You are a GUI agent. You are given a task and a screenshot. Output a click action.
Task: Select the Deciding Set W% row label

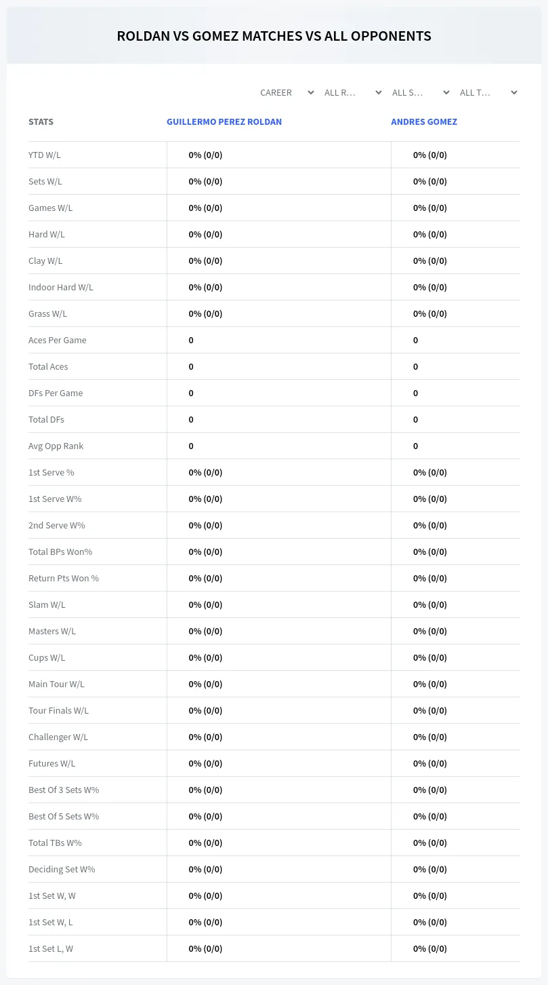tap(62, 869)
